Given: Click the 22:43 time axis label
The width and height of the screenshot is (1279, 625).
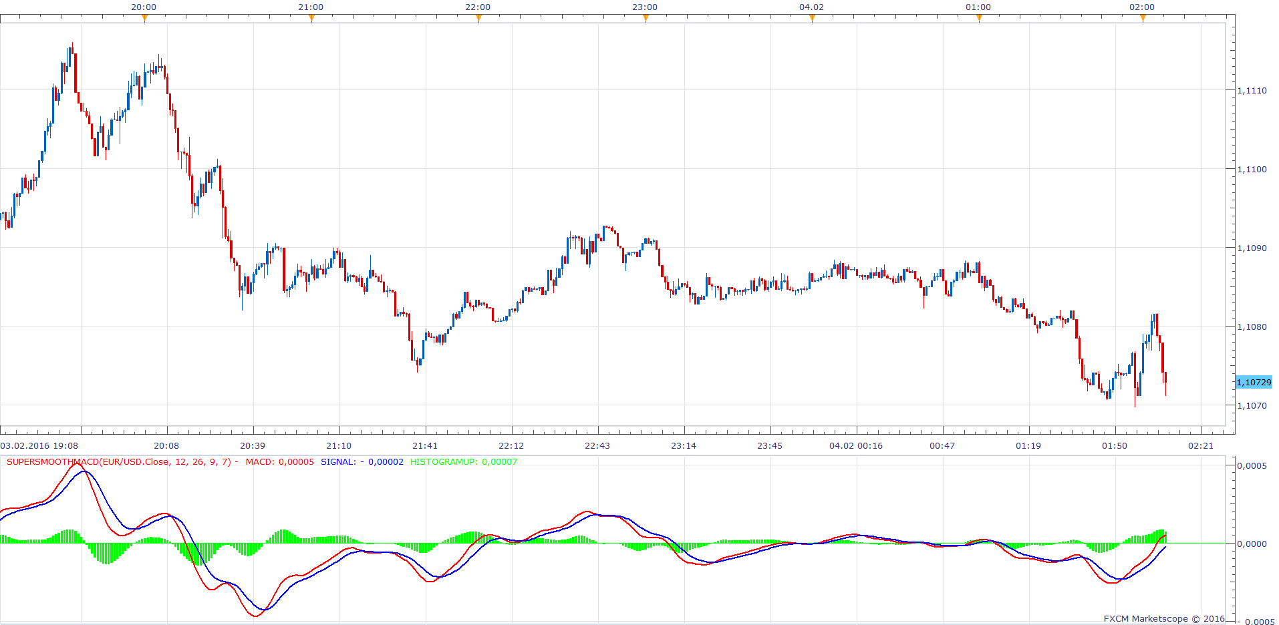Looking at the screenshot, I should 597,445.
